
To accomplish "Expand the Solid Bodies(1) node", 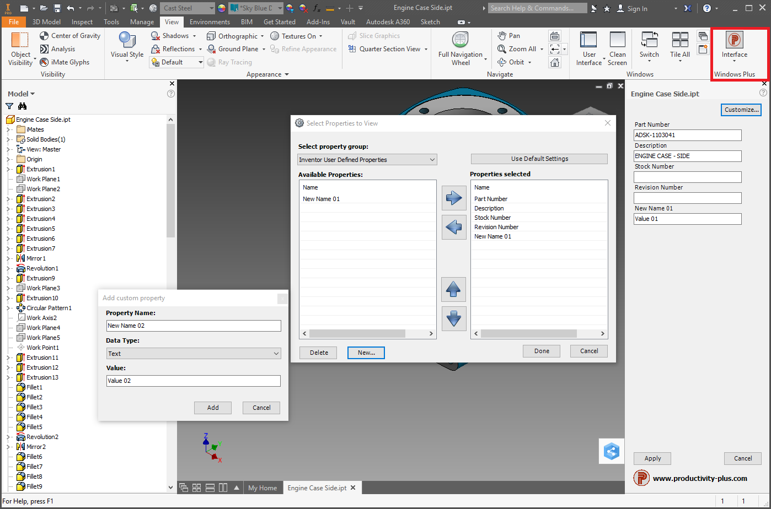I will (9, 139).
